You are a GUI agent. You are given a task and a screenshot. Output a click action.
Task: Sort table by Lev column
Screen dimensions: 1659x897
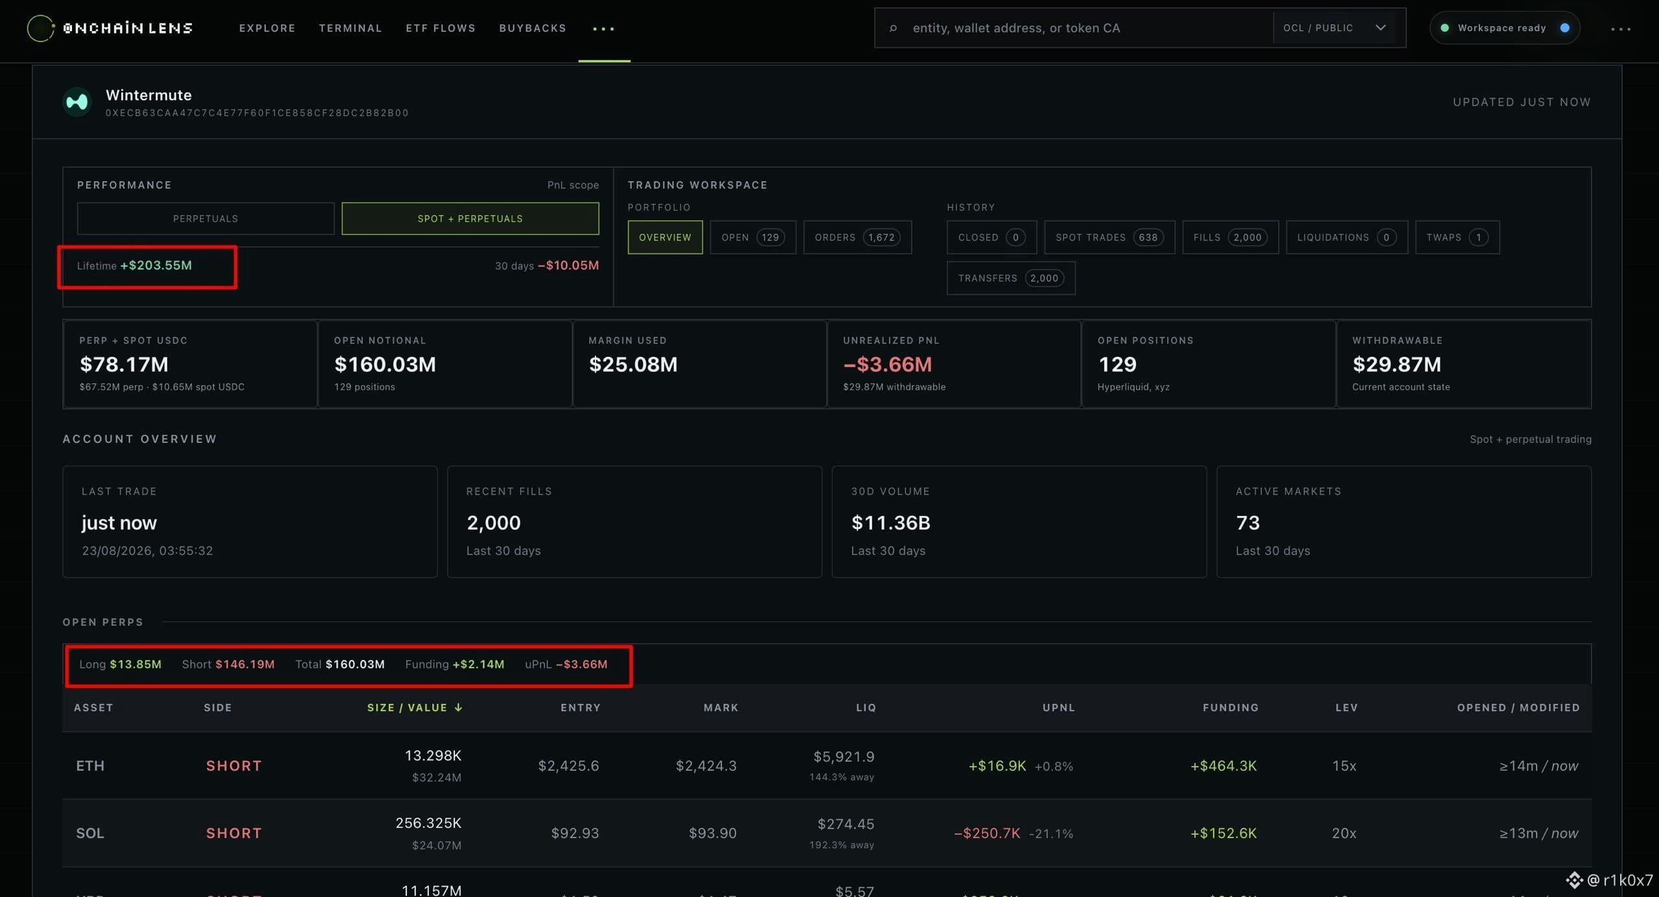1347,707
